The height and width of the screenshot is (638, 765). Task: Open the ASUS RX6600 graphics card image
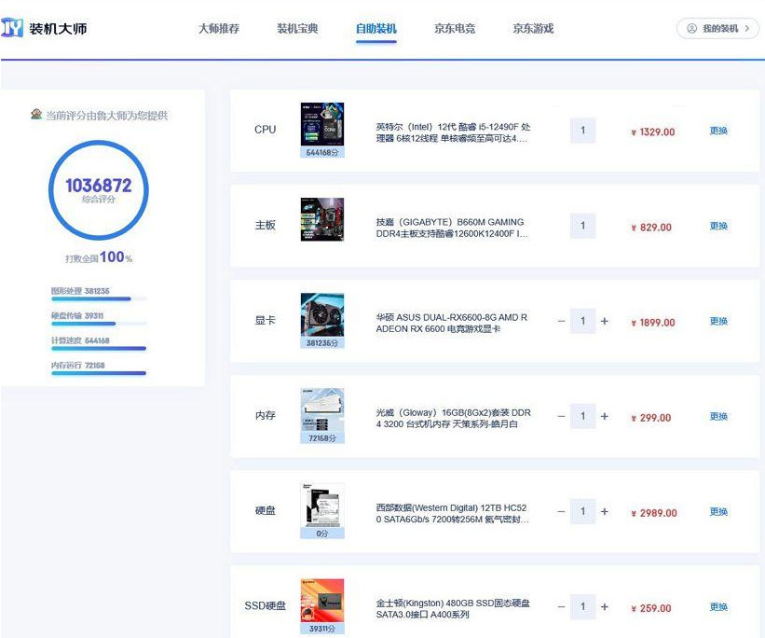[322, 315]
